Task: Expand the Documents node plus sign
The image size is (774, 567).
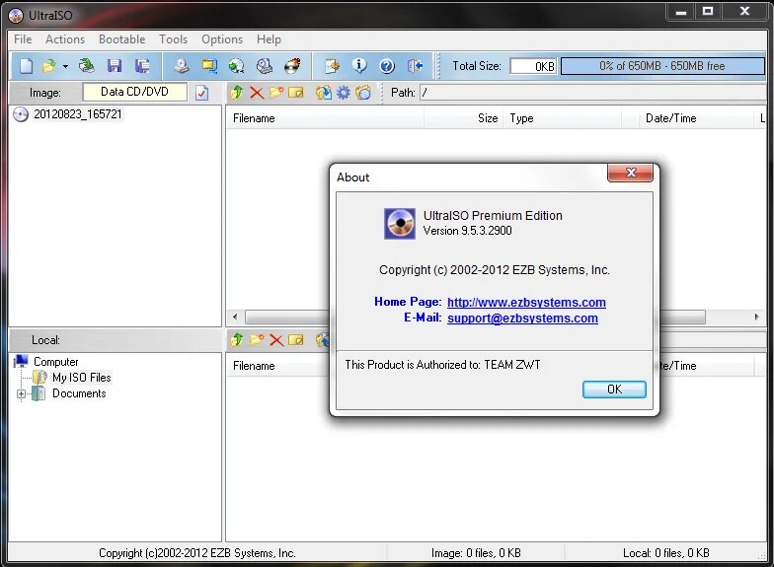Action: pos(22,394)
